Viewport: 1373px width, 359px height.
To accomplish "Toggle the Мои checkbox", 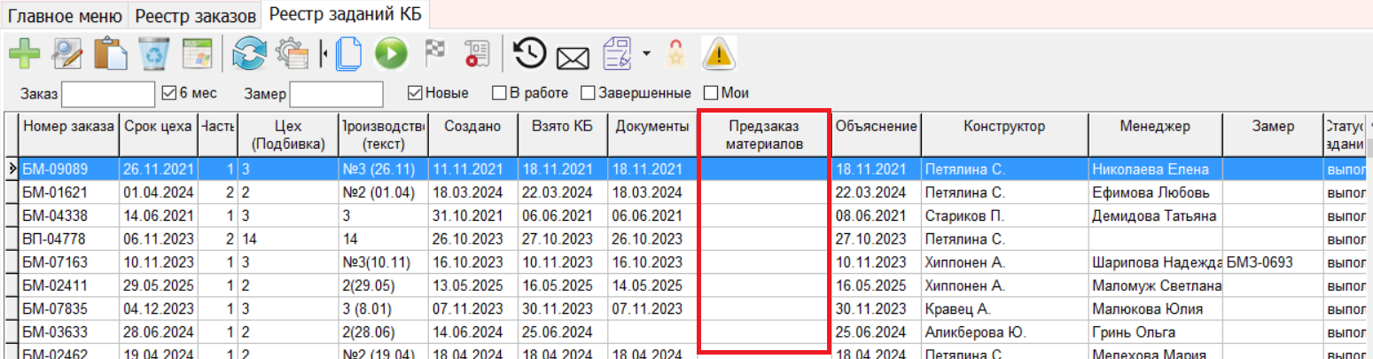I will coord(710,92).
